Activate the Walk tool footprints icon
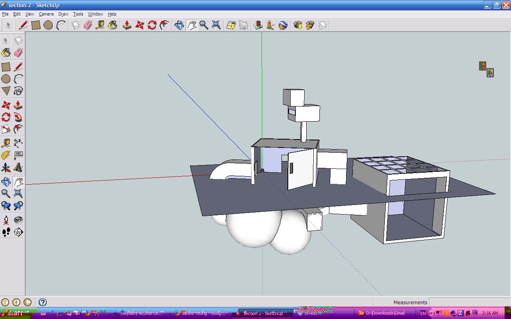 6,232
